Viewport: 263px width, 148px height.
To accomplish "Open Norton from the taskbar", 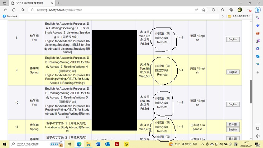I will click(x=126, y=144).
